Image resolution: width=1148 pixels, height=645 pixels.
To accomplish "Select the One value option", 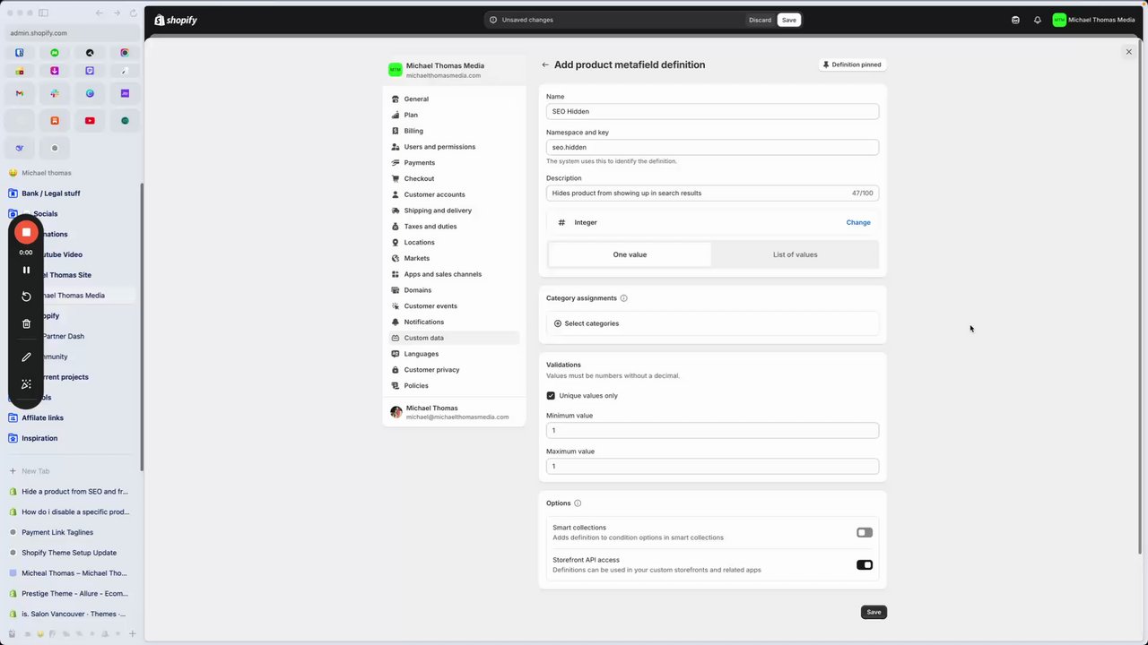I will click(x=630, y=254).
